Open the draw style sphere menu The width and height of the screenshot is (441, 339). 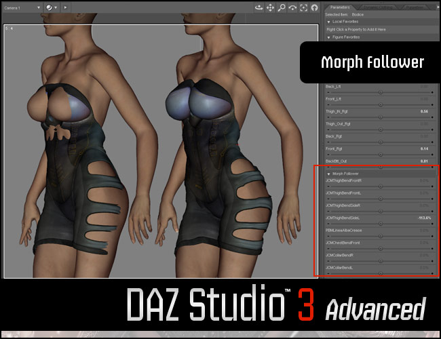pos(51,7)
